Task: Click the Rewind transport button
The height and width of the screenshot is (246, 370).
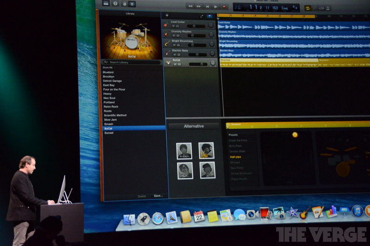Action: coord(190,6)
